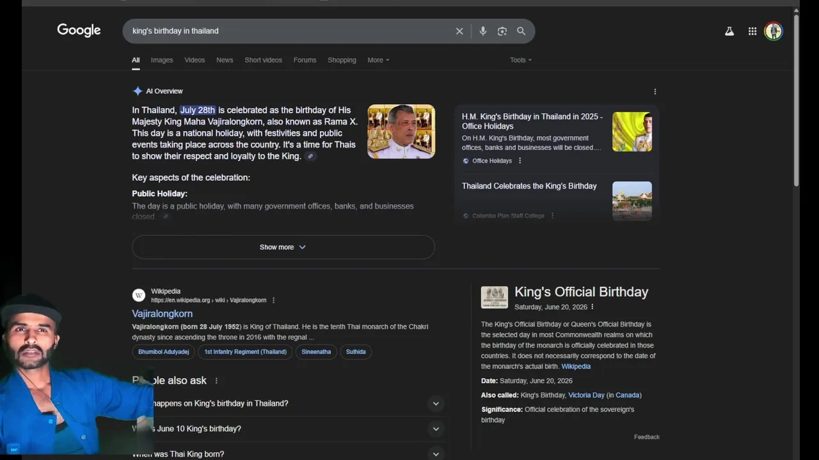Open the Wikipedia link in King's Official Birthday panel
The height and width of the screenshot is (460, 819).
point(576,367)
